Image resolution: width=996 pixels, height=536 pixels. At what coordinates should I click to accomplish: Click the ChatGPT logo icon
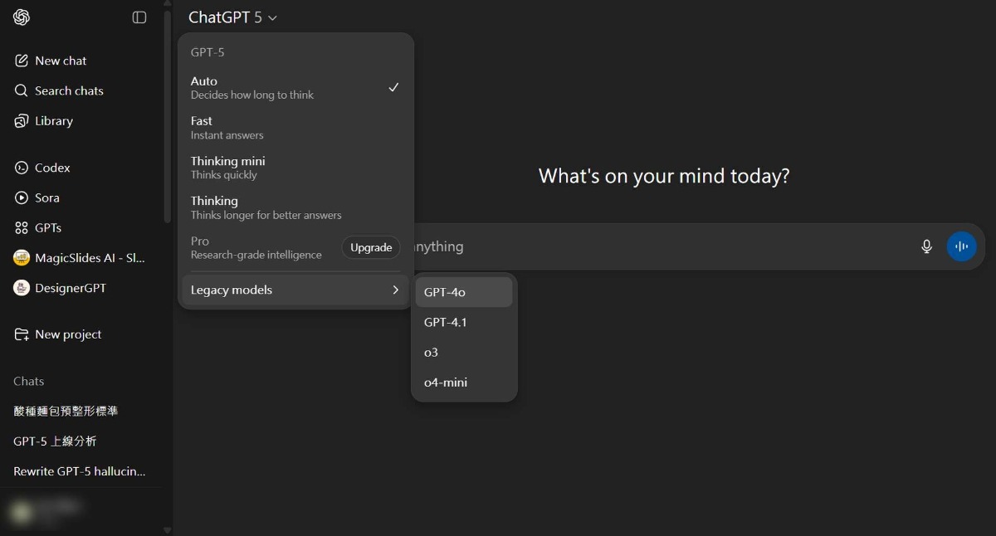(22, 17)
